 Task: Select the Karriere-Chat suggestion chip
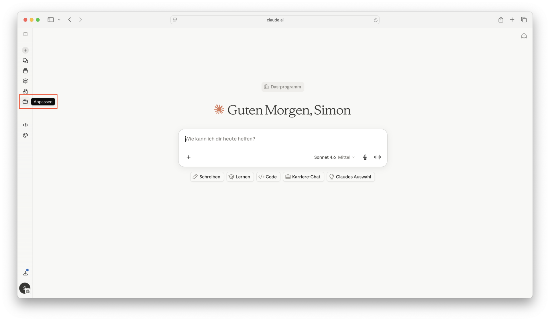(x=303, y=177)
